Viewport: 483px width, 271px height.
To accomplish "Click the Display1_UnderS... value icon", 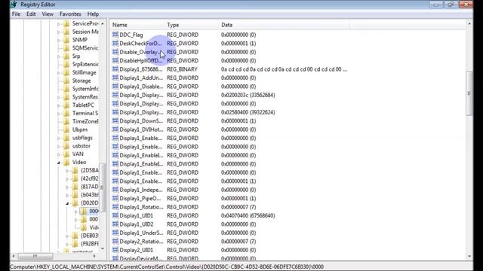I will [x=115, y=233].
